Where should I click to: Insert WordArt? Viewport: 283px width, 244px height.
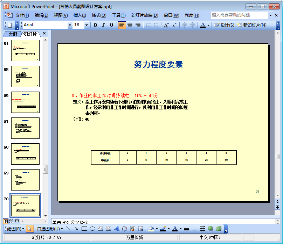click(117, 229)
